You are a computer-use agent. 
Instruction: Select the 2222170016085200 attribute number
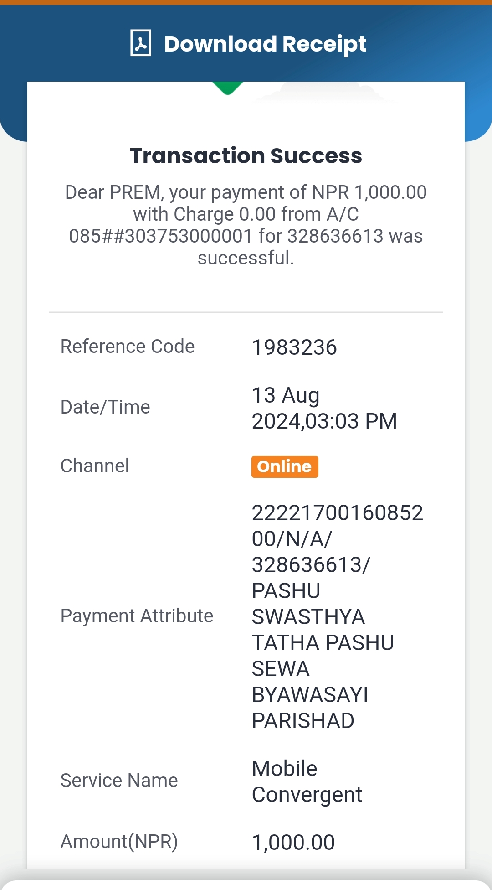(338, 526)
